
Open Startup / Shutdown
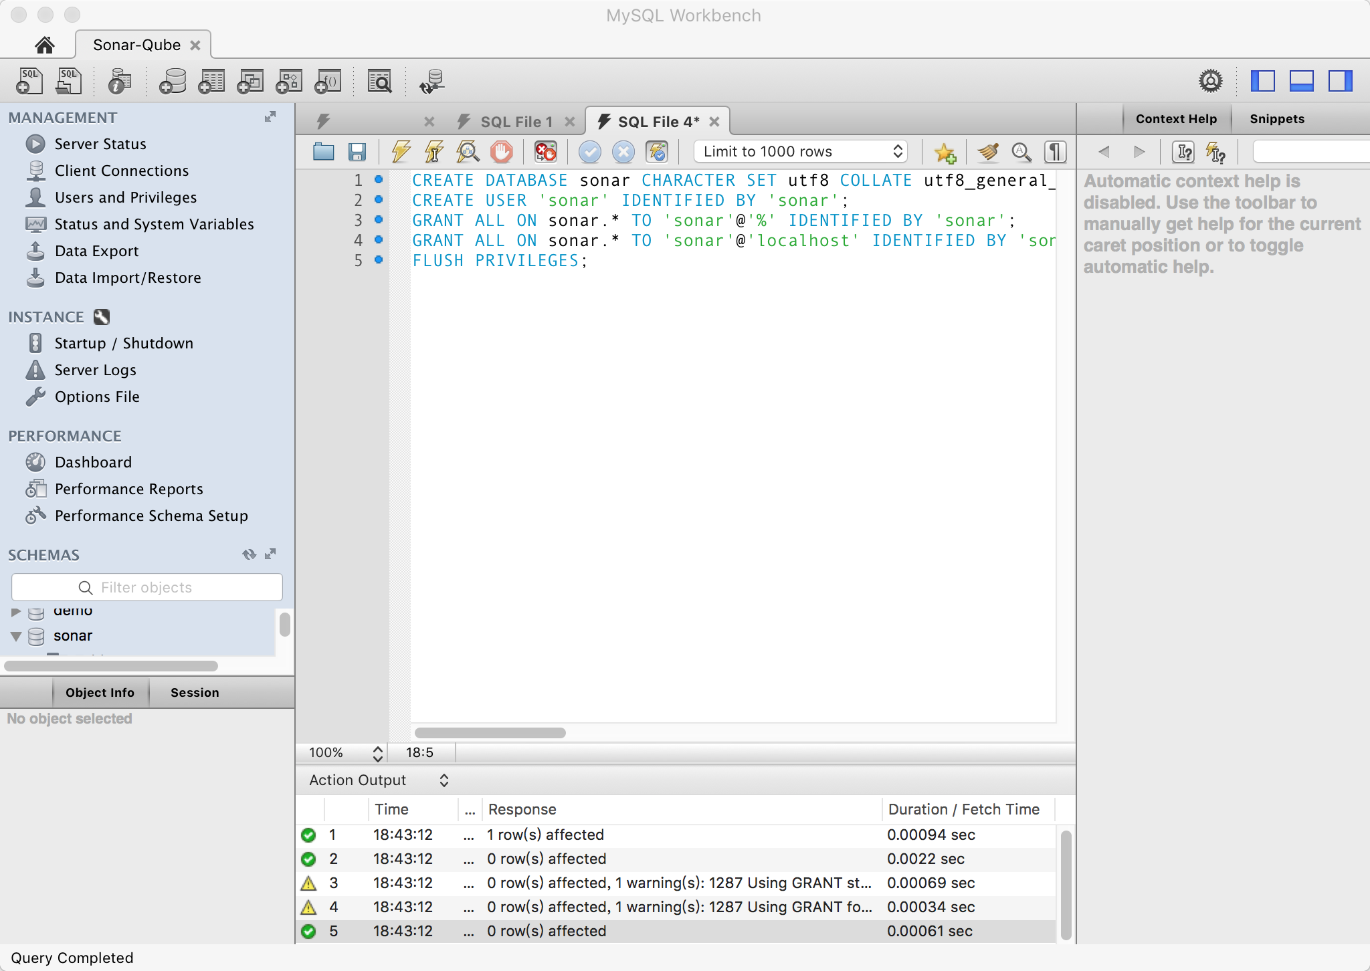[x=124, y=344]
